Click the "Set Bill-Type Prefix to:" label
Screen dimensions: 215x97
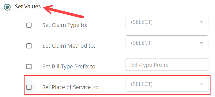(x=70, y=67)
